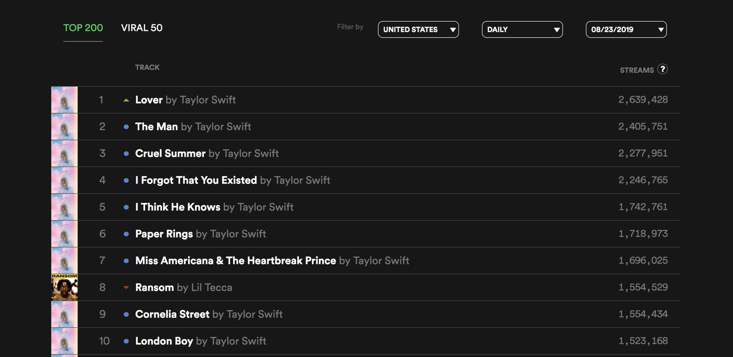Click the Ransom album cover thumbnail
The image size is (733, 357).
tap(64, 287)
